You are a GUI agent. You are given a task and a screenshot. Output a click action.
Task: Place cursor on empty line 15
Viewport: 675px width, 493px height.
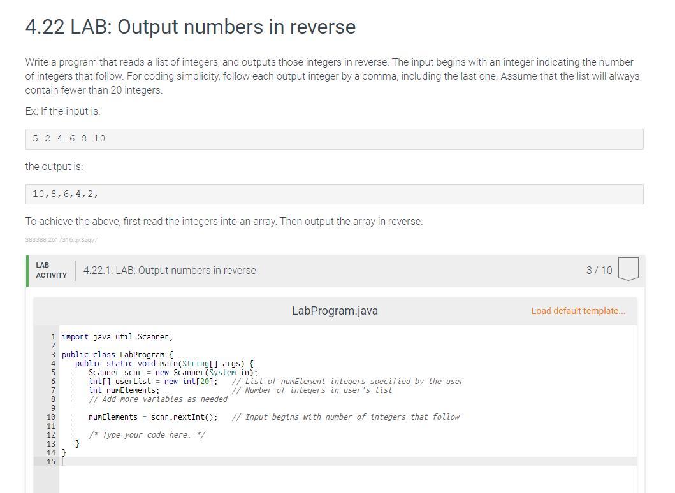[x=348, y=461]
